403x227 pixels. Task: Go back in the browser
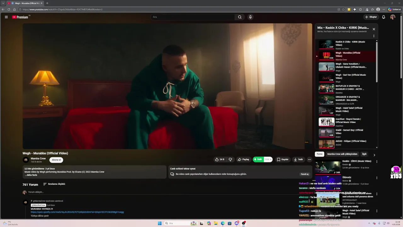tap(3, 9)
